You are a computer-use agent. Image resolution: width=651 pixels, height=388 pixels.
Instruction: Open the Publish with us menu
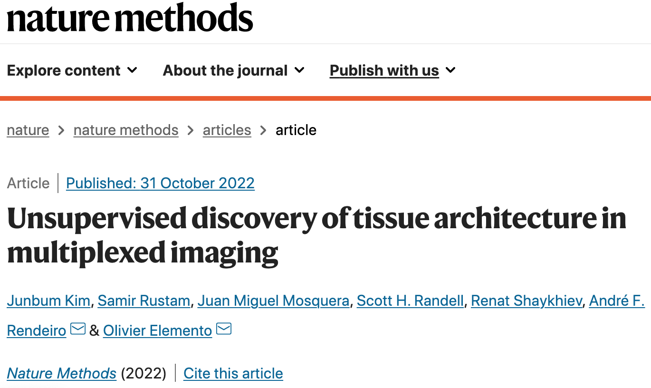click(393, 70)
